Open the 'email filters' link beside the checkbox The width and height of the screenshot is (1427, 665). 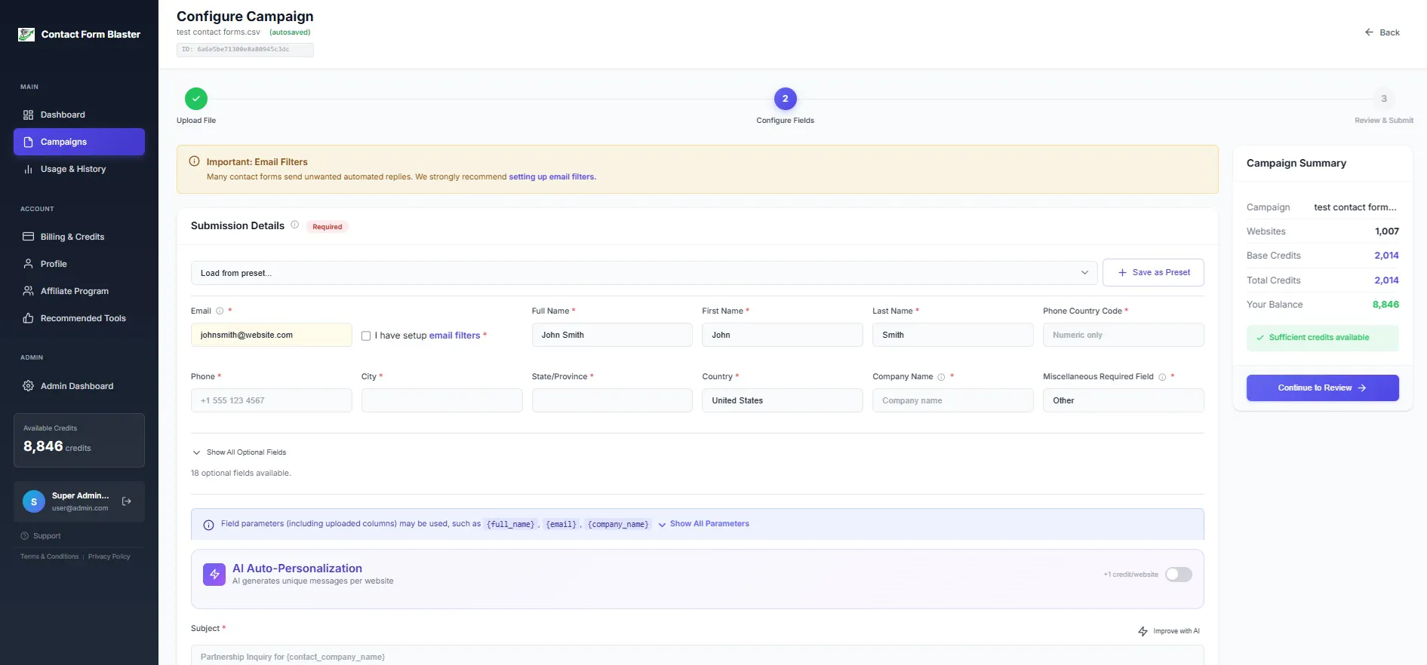click(x=454, y=336)
